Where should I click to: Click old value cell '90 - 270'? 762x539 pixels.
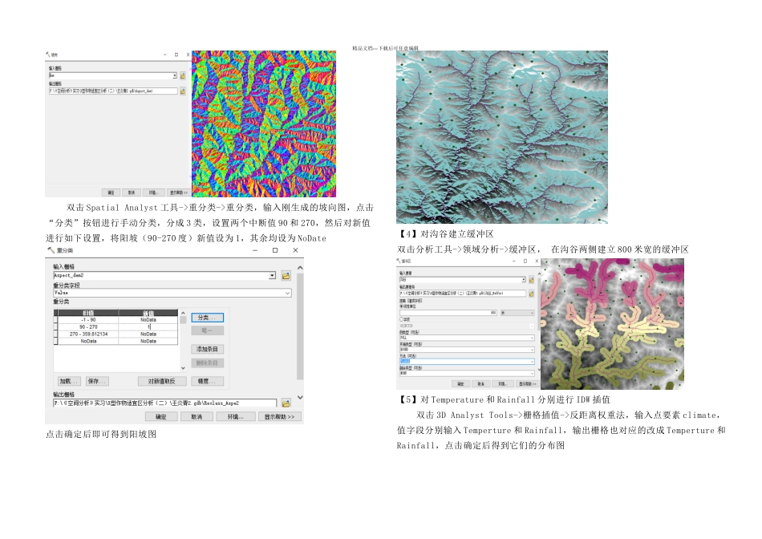click(88, 327)
